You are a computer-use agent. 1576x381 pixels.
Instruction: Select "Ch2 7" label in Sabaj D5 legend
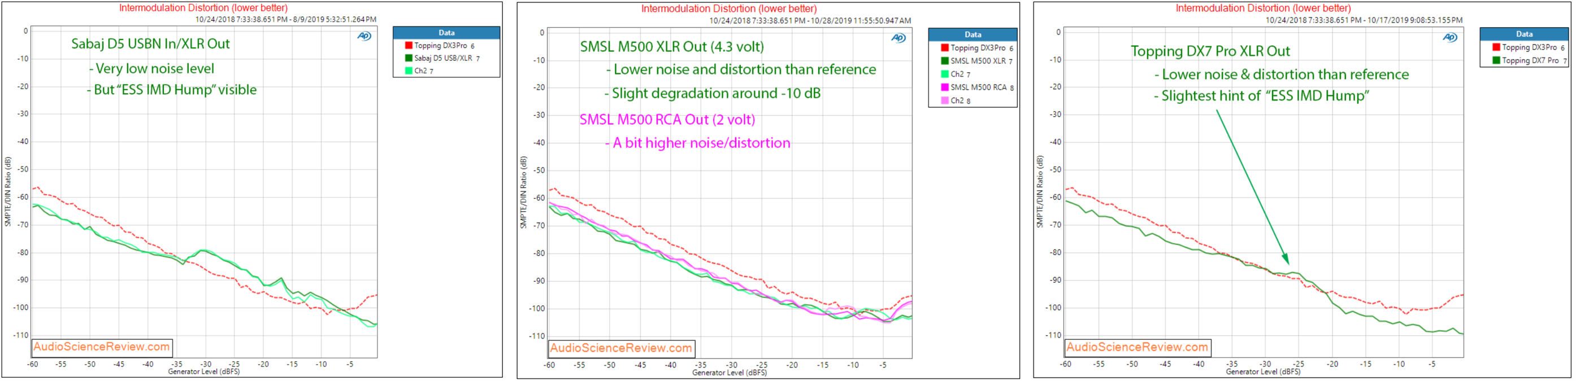[x=423, y=71]
